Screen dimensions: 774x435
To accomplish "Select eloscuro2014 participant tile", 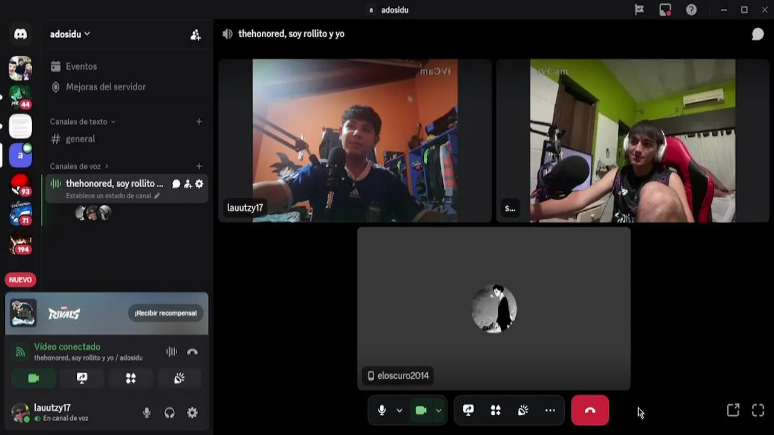I will [494, 308].
